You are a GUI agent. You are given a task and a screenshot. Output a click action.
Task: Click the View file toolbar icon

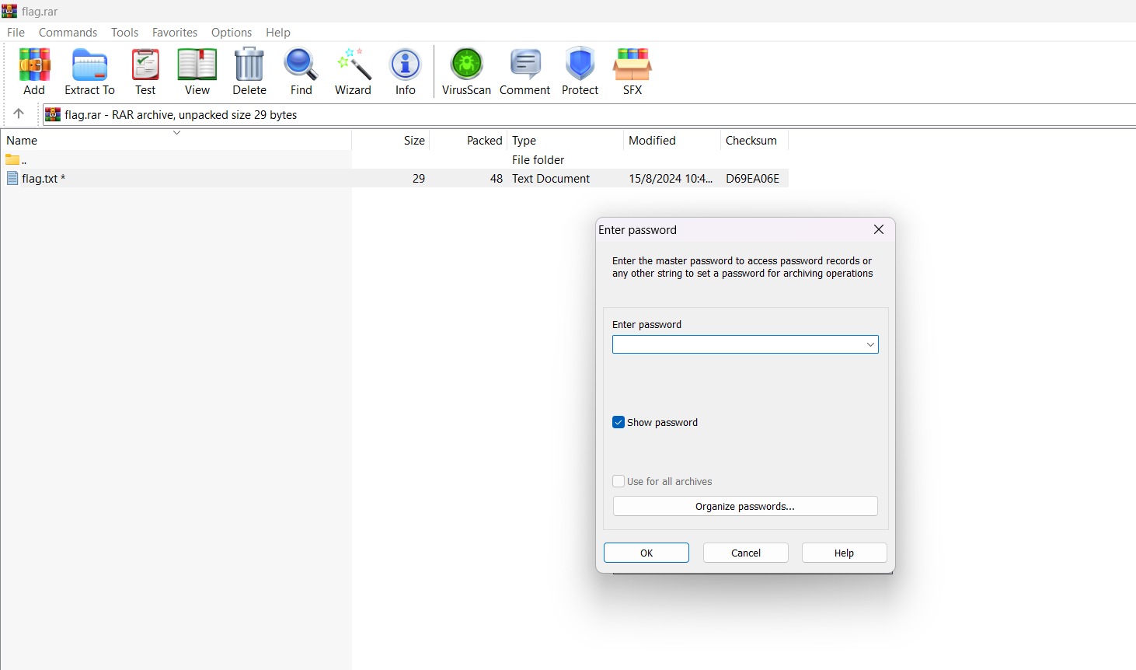pyautogui.click(x=197, y=65)
